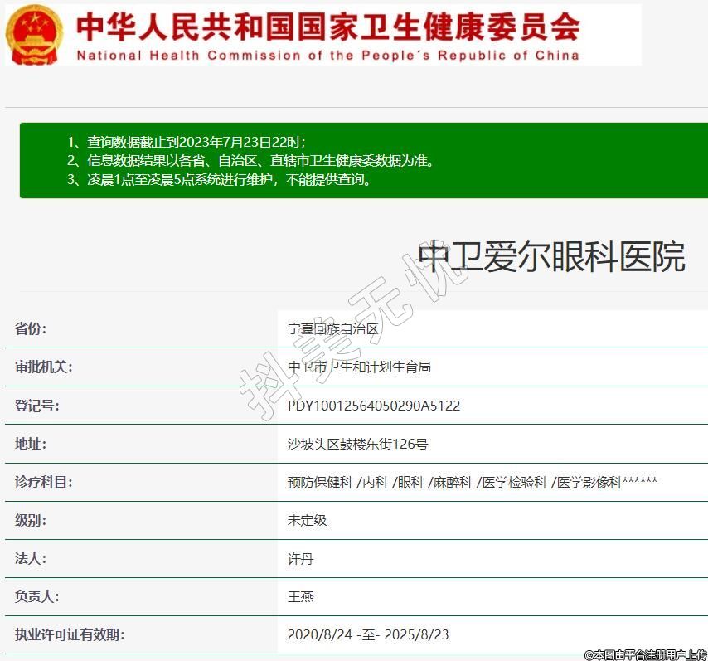Click the 本图由平台注册用户上传 watermark text
The height and width of the screenshot is (661, 708).
pyautogui.click(x=645, y=654)
